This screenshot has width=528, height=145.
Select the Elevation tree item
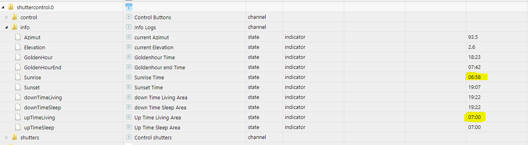(35, 47)
